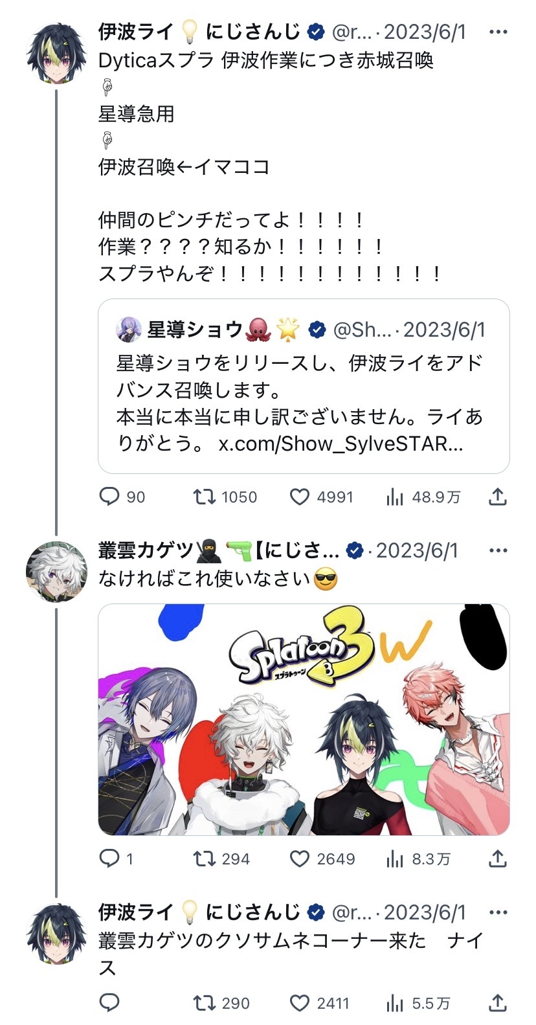Open reply icon on first tweet with 90 replies

[109, 497]
